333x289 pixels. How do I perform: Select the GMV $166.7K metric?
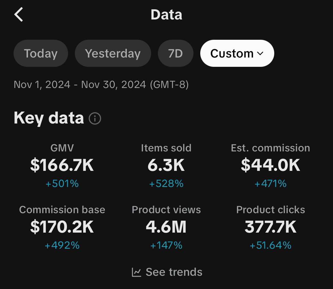point(62,165)
